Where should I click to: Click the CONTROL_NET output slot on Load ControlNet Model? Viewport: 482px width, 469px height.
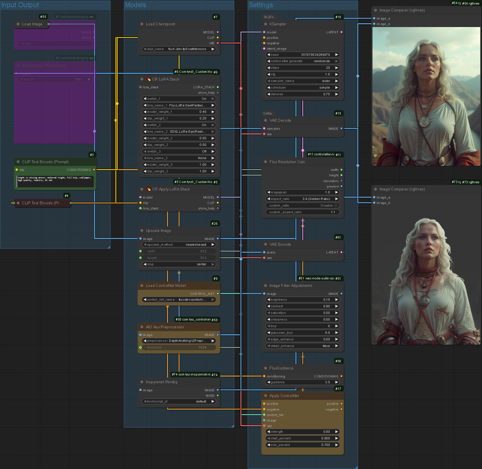click(218, 294)
